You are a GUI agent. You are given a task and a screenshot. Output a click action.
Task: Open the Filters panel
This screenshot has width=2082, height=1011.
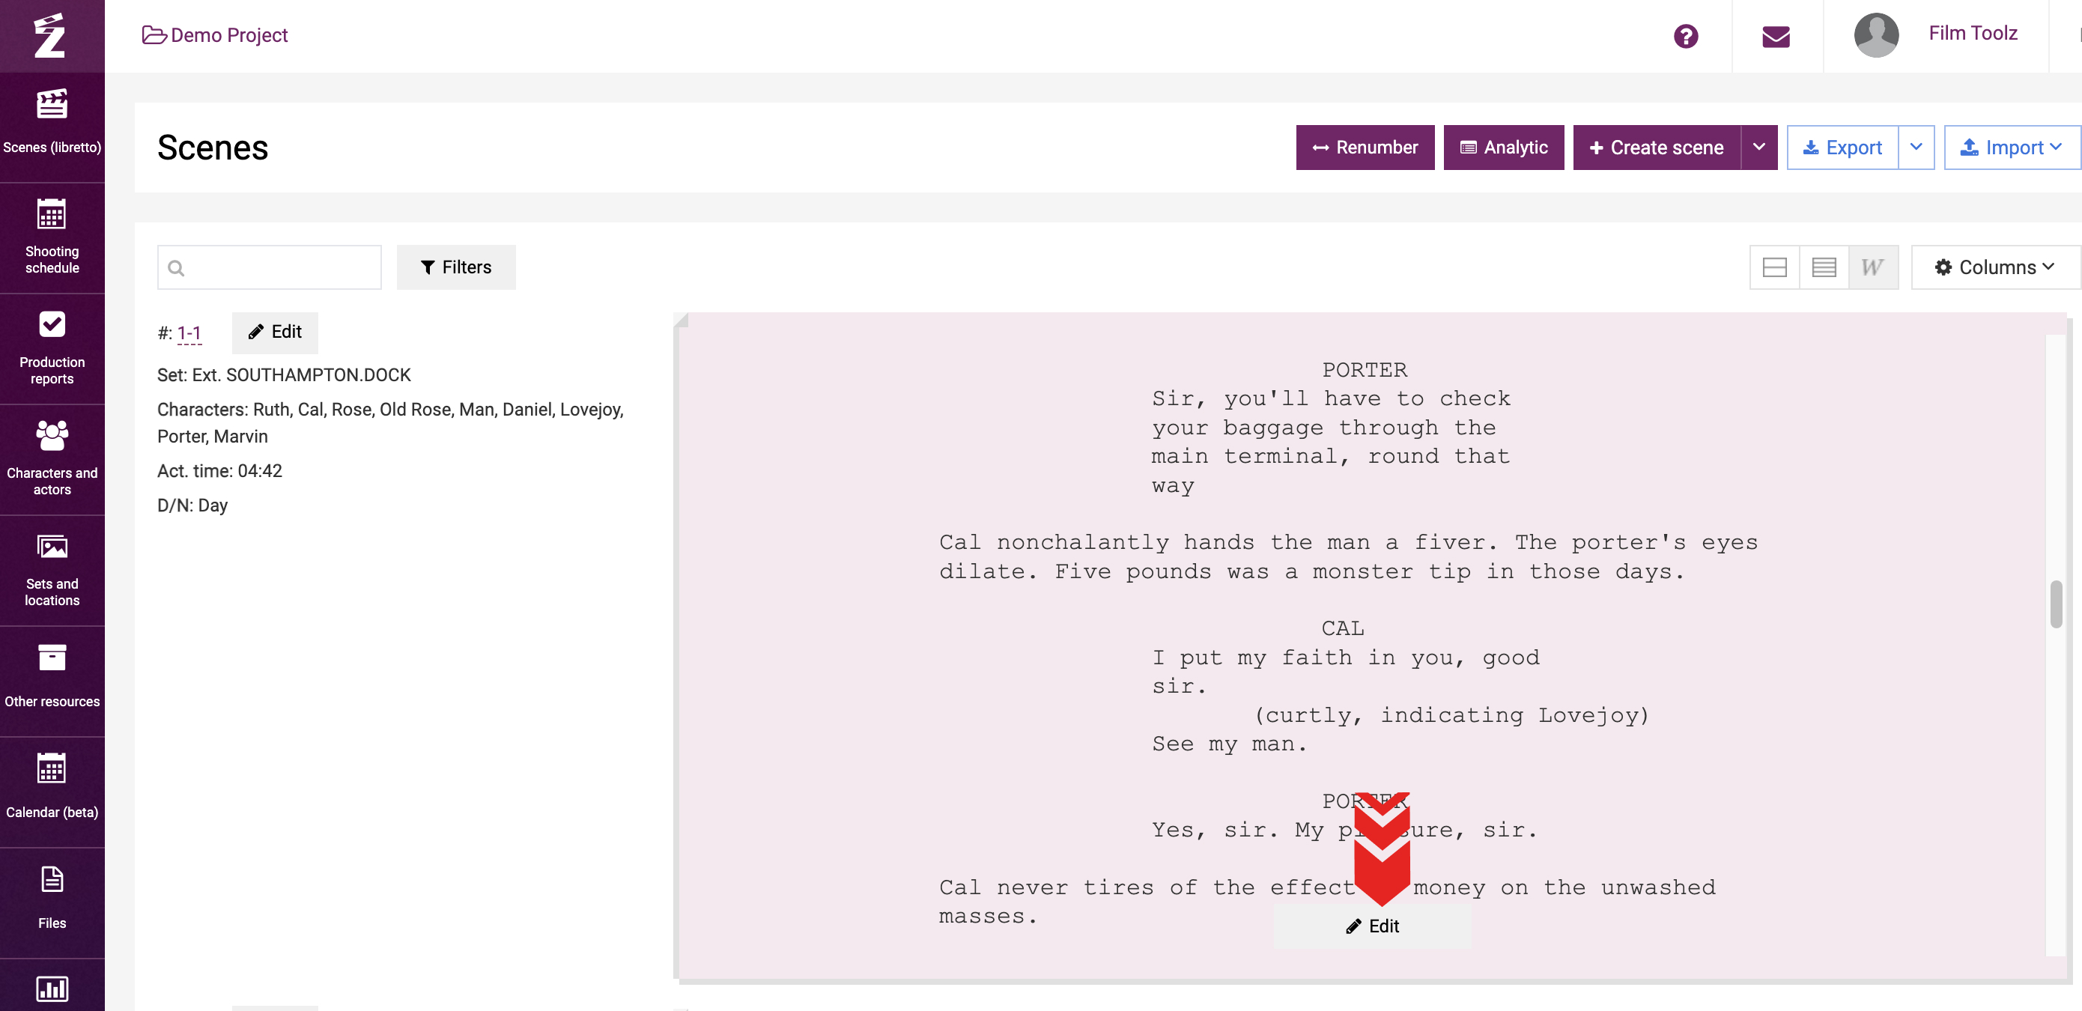456,267
